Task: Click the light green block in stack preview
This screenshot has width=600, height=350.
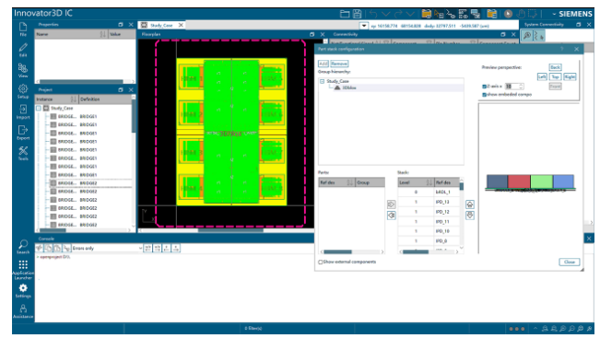Action: coord(541,181)
